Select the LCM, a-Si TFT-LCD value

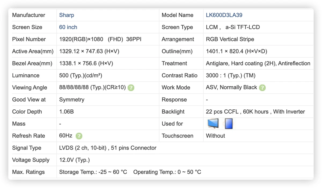click(233, 27)
